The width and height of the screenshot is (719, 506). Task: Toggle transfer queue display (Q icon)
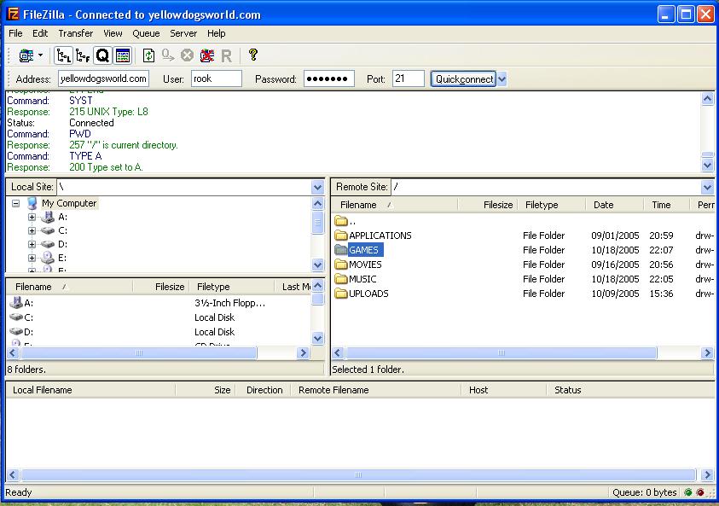[102, 56]
